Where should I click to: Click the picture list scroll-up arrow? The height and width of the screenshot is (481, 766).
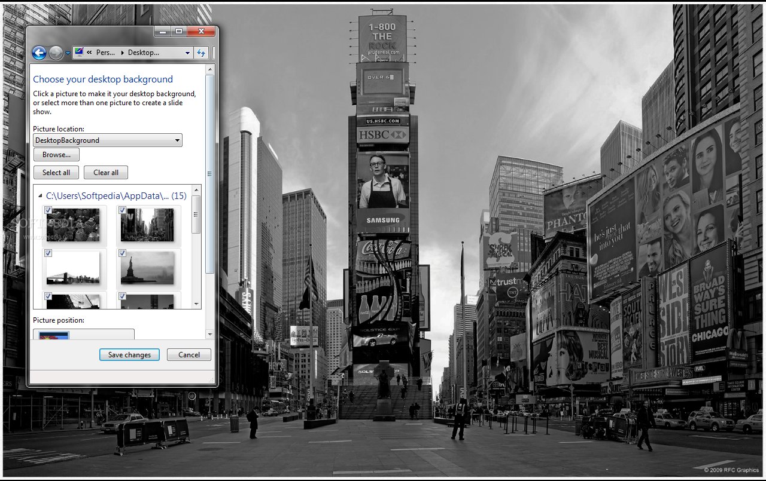196,190
